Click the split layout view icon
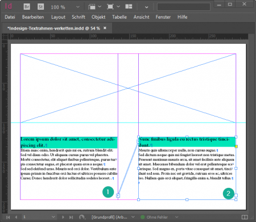256x222 pixels. 245,217
